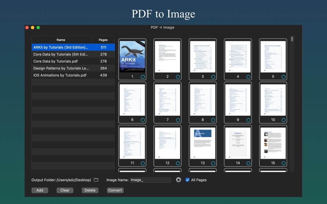Select the 'iOS Animations by Tutorials.pdf' row
This screenshot has width=327, height=204.
click(x=73, y=75)
